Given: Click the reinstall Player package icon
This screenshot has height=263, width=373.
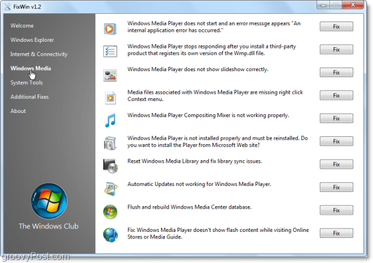Looking at the screenshot, I should point(110,143).
